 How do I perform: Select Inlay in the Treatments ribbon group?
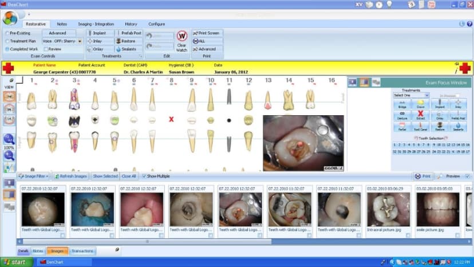101,41
